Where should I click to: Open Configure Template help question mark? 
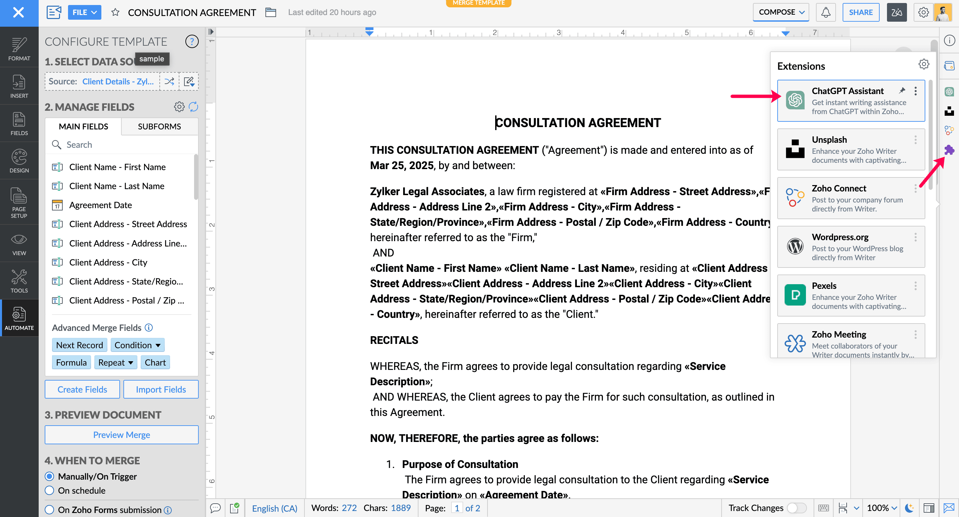click(x=192, y=41)
